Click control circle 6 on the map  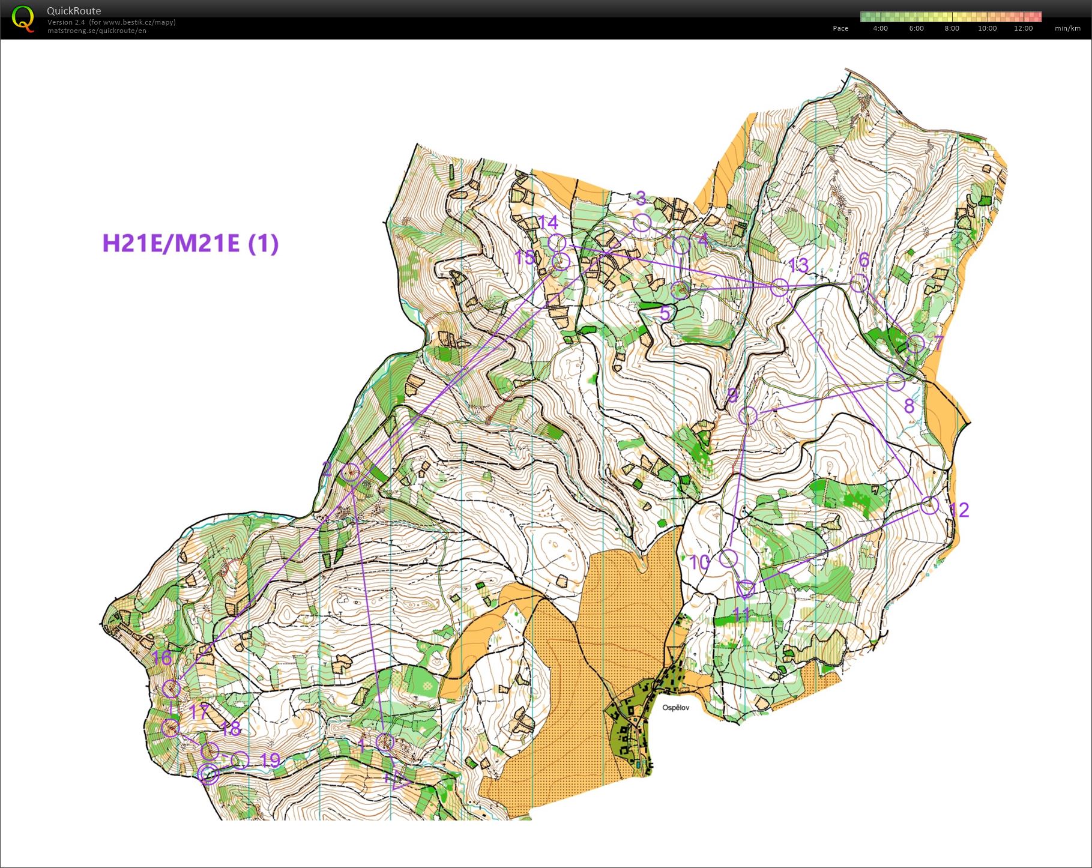pyautogui.click(x=860, y=283)
